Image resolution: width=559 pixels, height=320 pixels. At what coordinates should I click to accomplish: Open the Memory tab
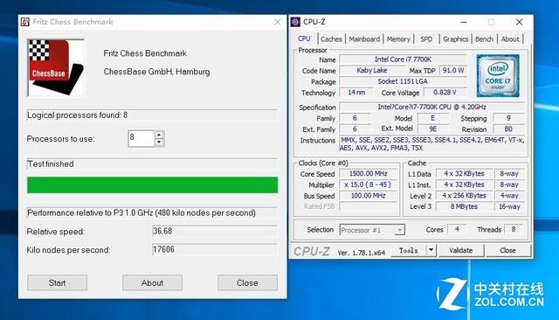pyautogui.click(x=398, y=39)
